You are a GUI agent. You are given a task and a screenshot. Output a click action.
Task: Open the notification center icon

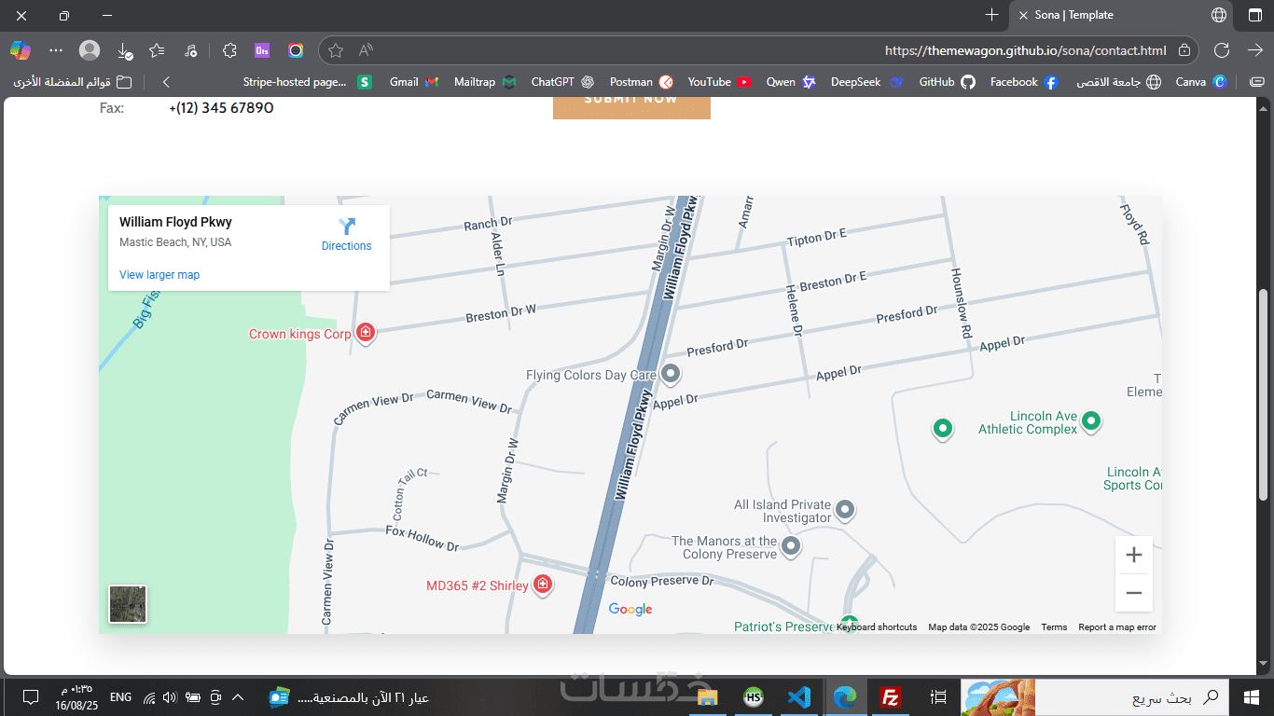30,696
